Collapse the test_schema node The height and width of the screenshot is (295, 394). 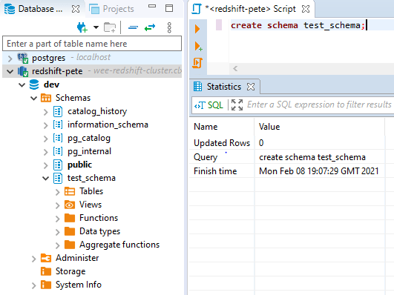point(46,179)
